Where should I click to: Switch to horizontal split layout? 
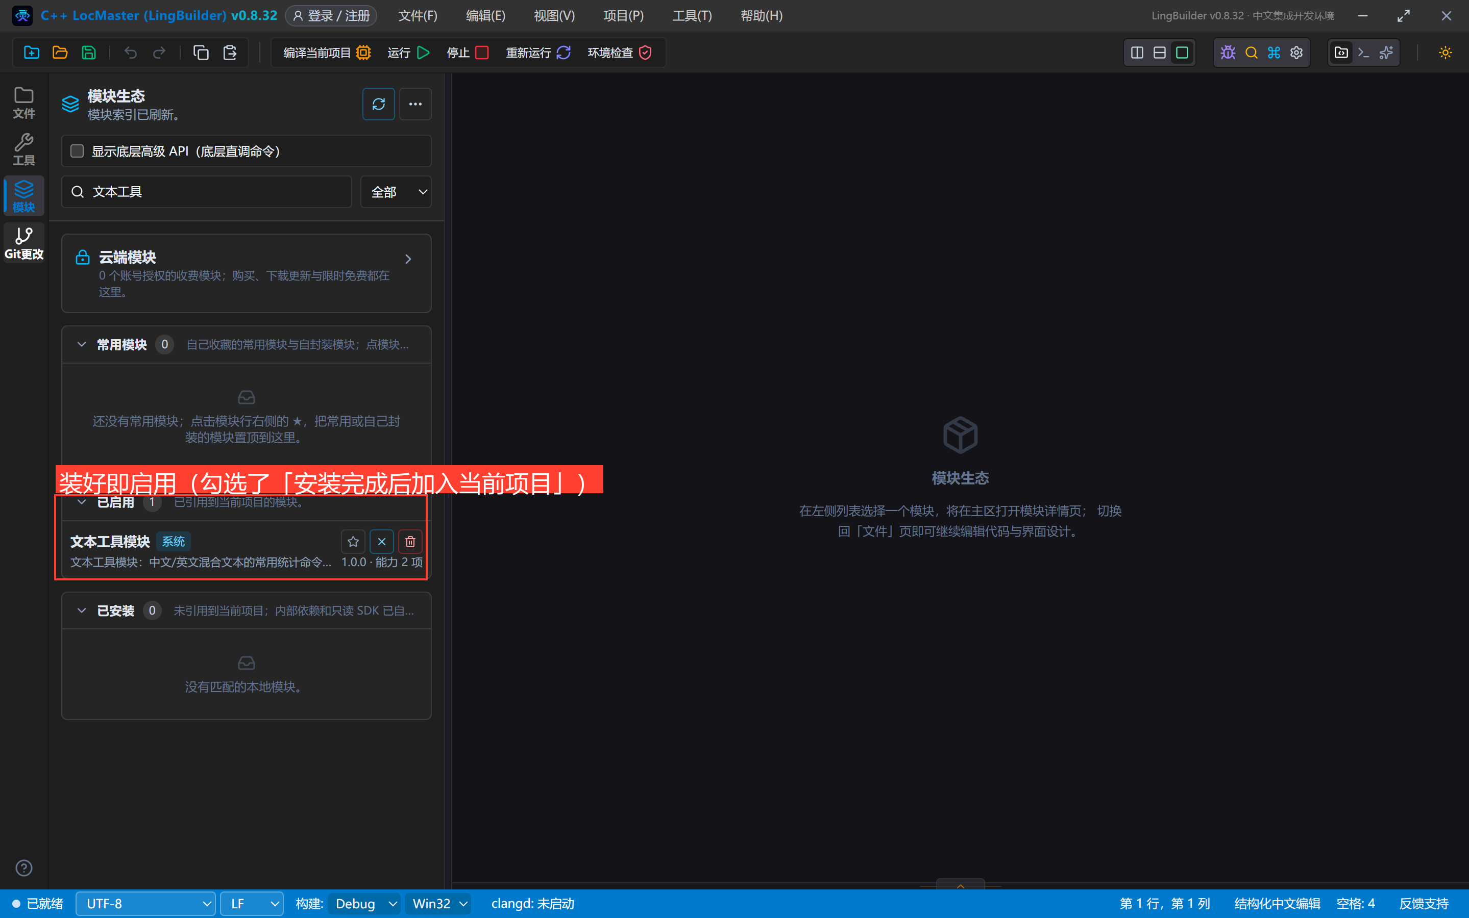[1160, 53]
